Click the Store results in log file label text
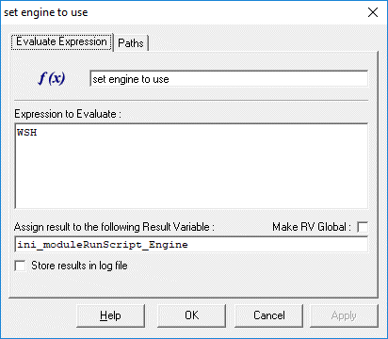The height and width of the screenshot is (339, 388). click(x=79, y=266)
